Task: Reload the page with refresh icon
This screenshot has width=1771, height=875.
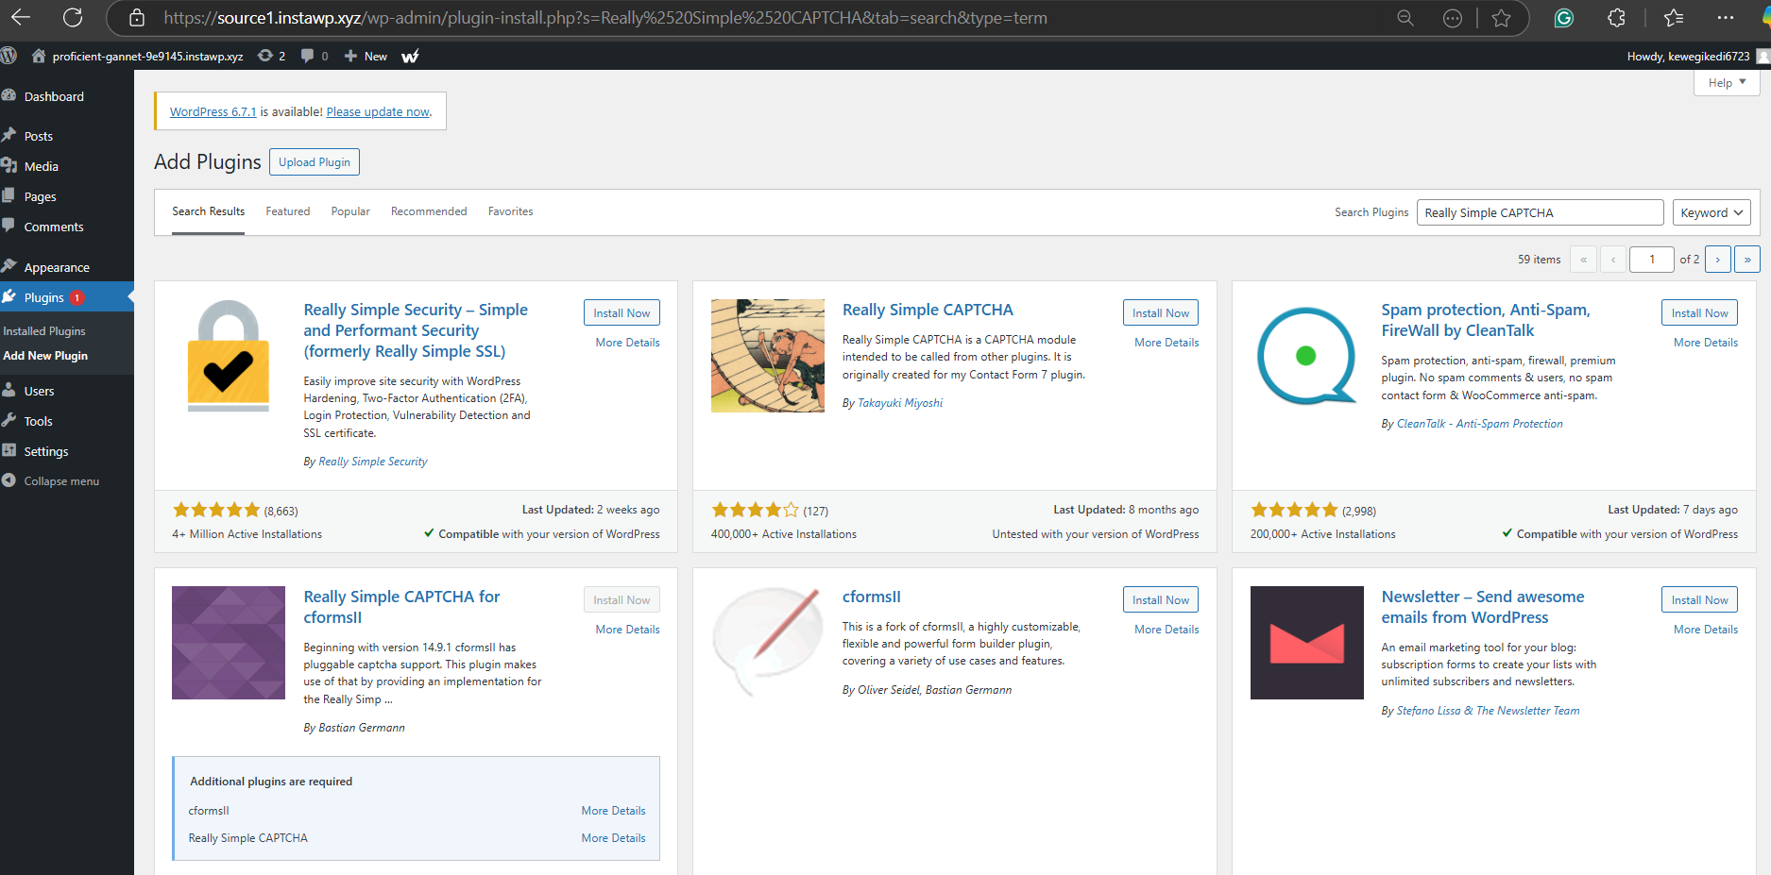Action: coord(73,17)
